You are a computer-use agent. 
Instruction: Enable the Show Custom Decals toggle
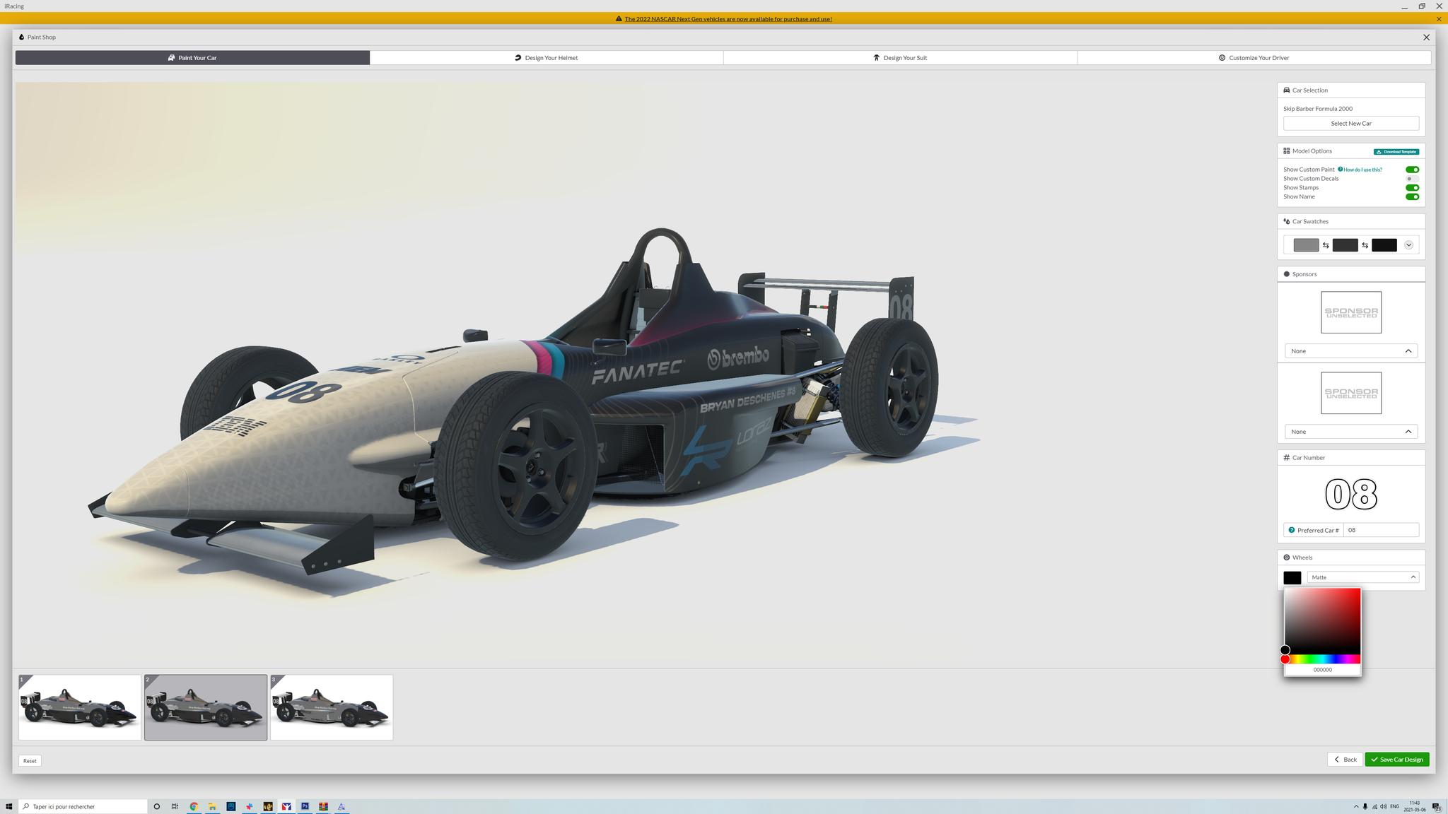[x=1411, y=178]
